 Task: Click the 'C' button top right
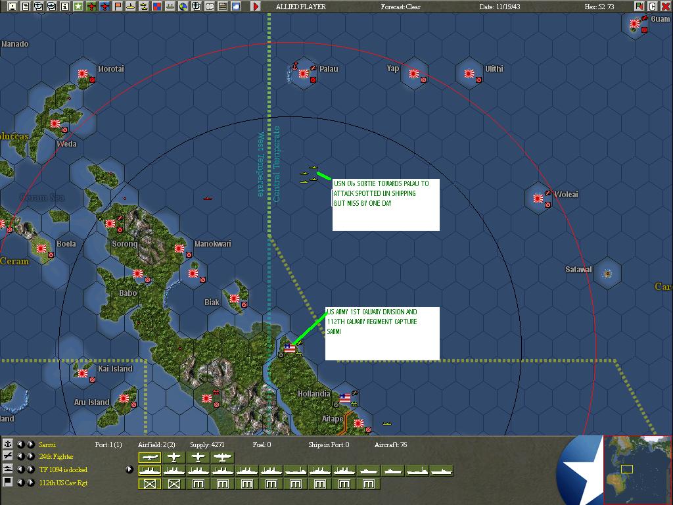[652, 6]
